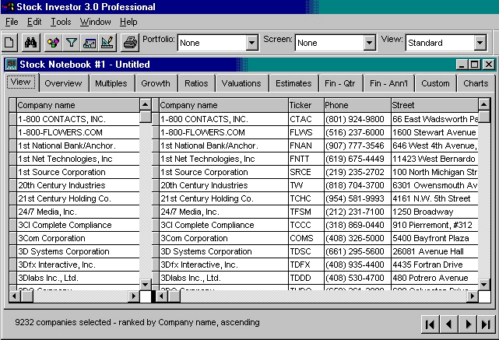Switch to the Estimates tab
The height and width of the screenshot is (340, 499).
point(293,83)
